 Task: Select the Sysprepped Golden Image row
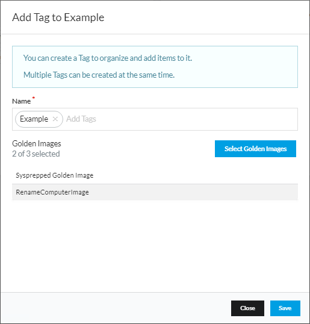pos(155,175)
